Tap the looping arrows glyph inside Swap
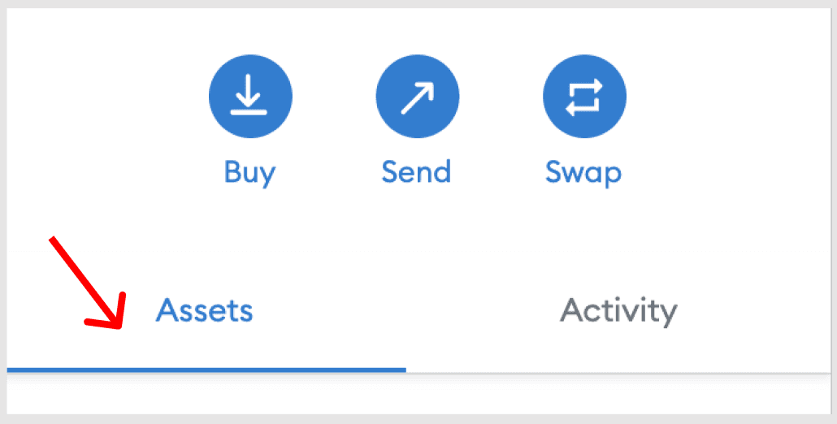The width and height of the screenshot is (837, 424). (x=584, y=97)
